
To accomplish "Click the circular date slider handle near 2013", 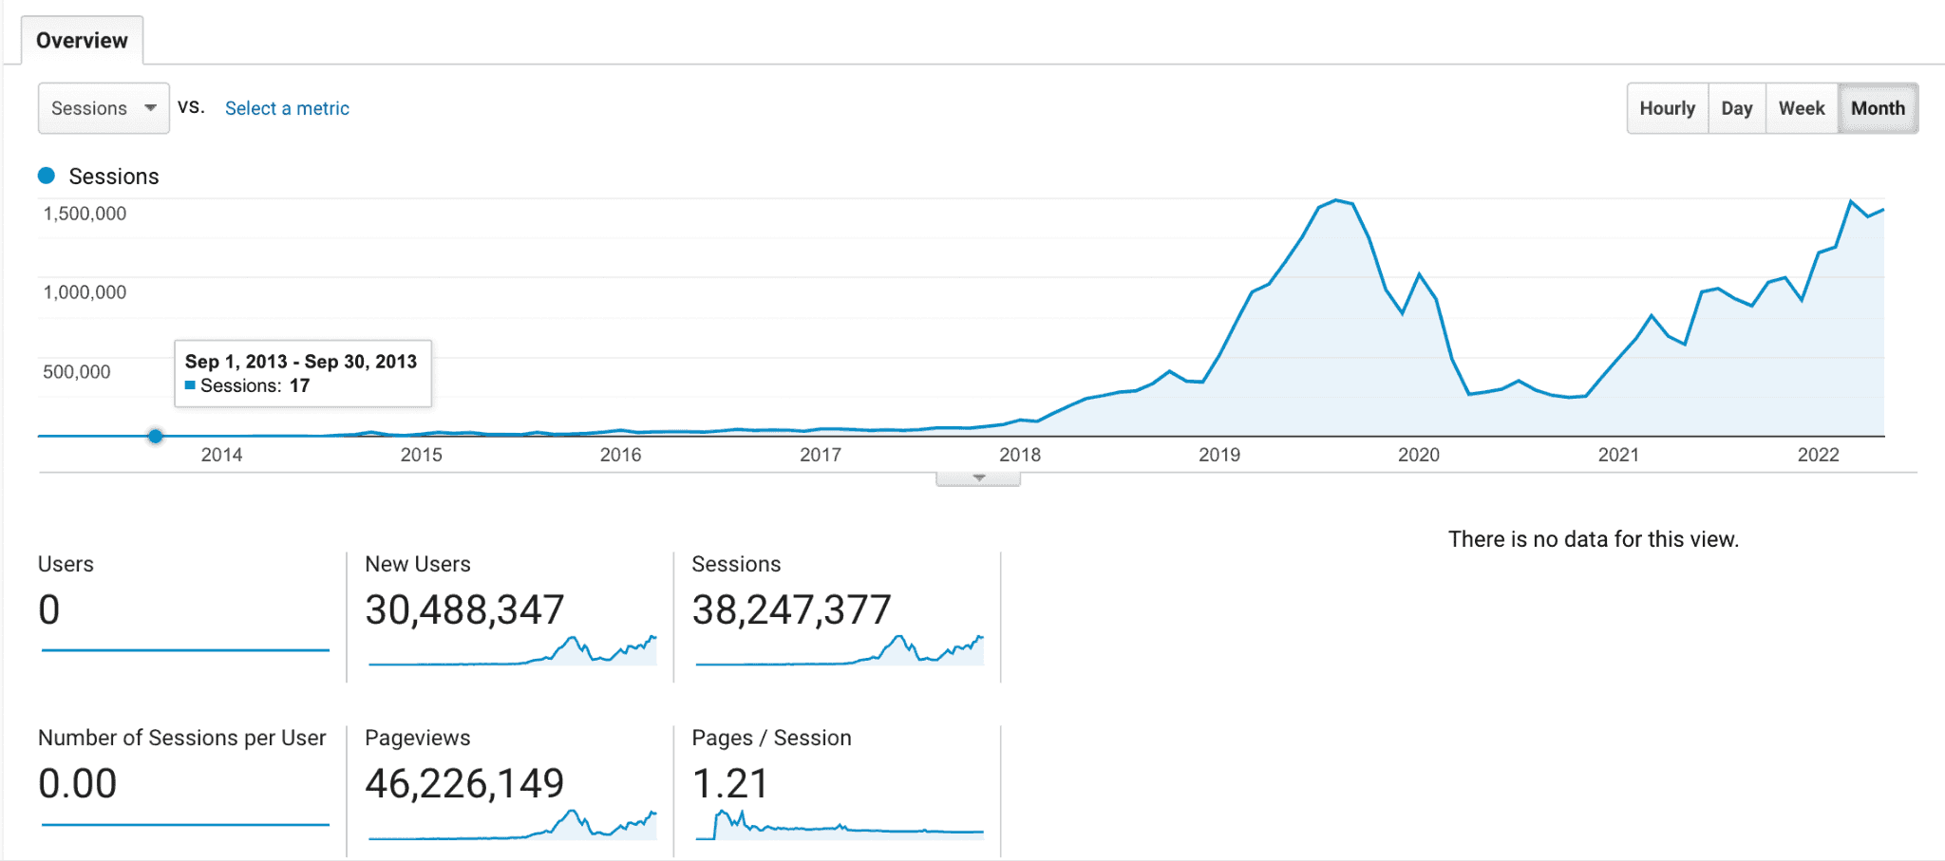I will pos(154,436).
